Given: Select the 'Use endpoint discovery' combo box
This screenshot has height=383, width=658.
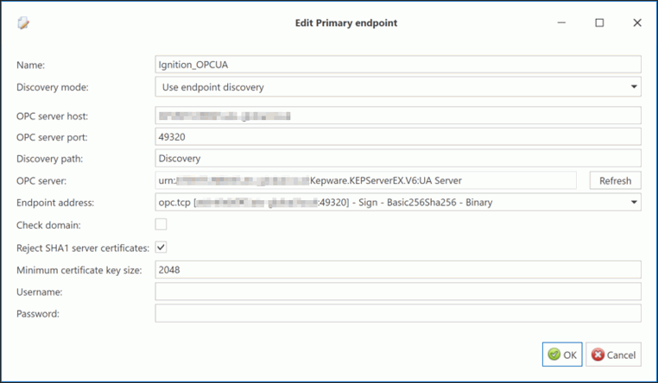Looking at the screenshot, I should 398,87.
